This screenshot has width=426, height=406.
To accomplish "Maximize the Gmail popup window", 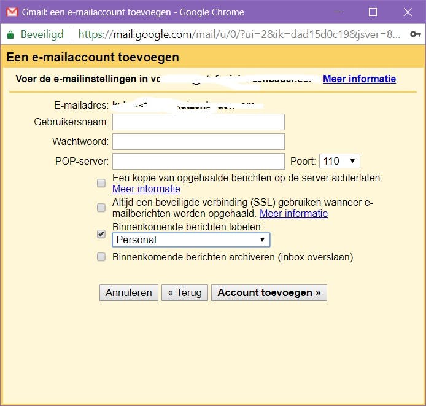I will click(x=373, y=12).
